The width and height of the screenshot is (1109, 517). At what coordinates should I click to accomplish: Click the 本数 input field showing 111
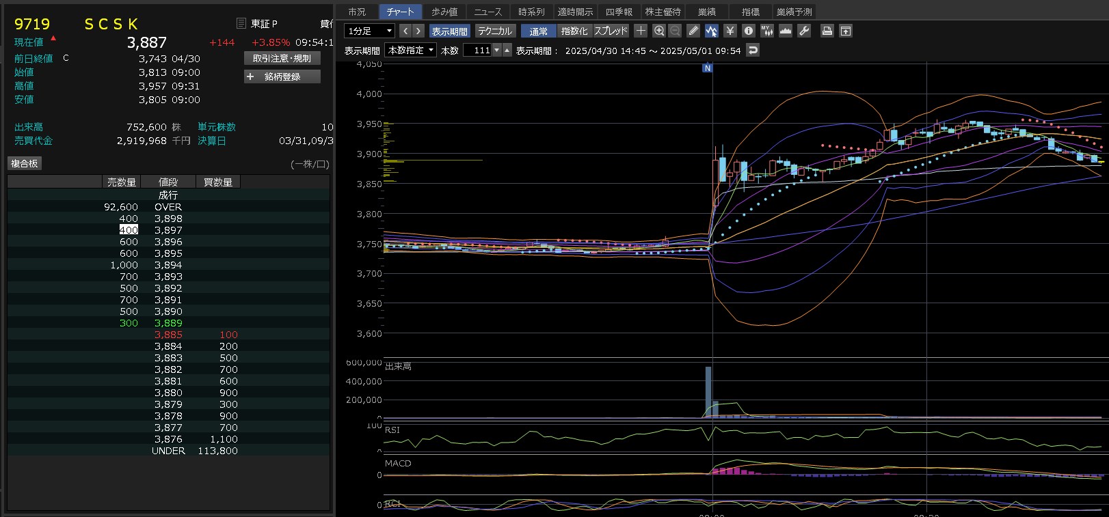point(477,50)
